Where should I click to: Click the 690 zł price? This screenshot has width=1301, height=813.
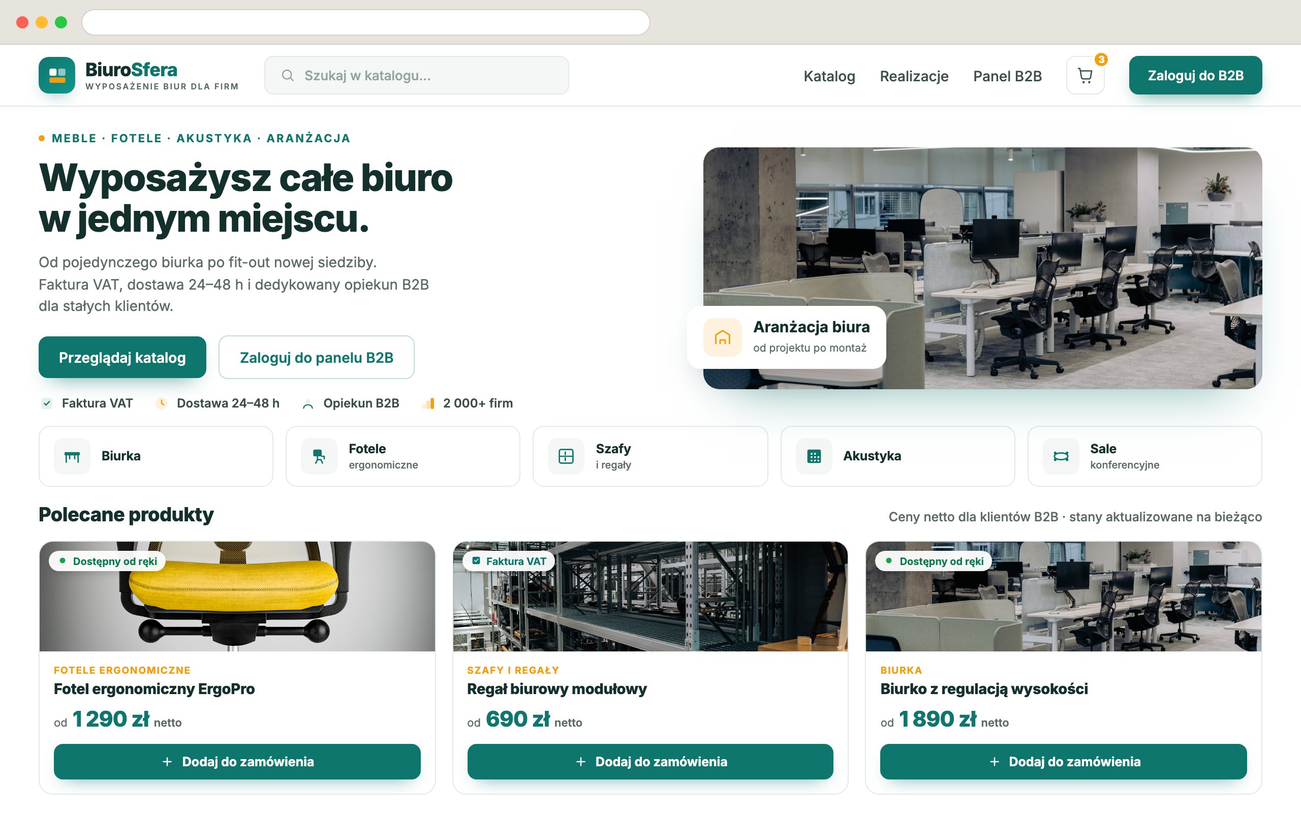click(518, 719)
